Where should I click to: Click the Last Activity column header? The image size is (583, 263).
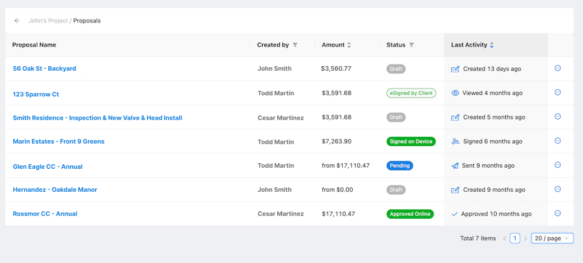(x=469, y=45)
